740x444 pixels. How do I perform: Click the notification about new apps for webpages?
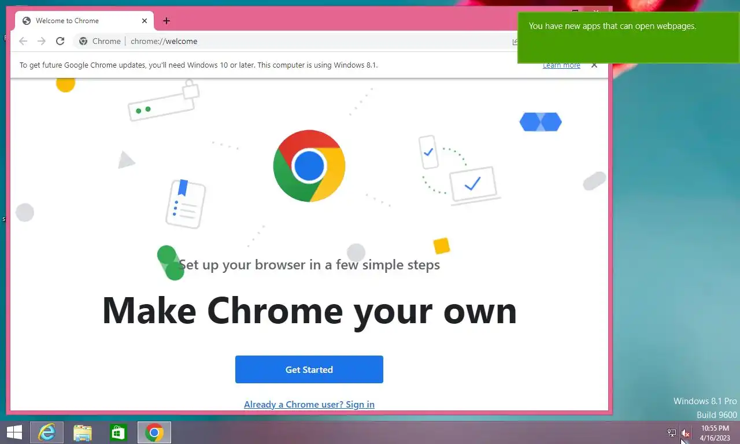pyautogui.click(x=628, y=38)
